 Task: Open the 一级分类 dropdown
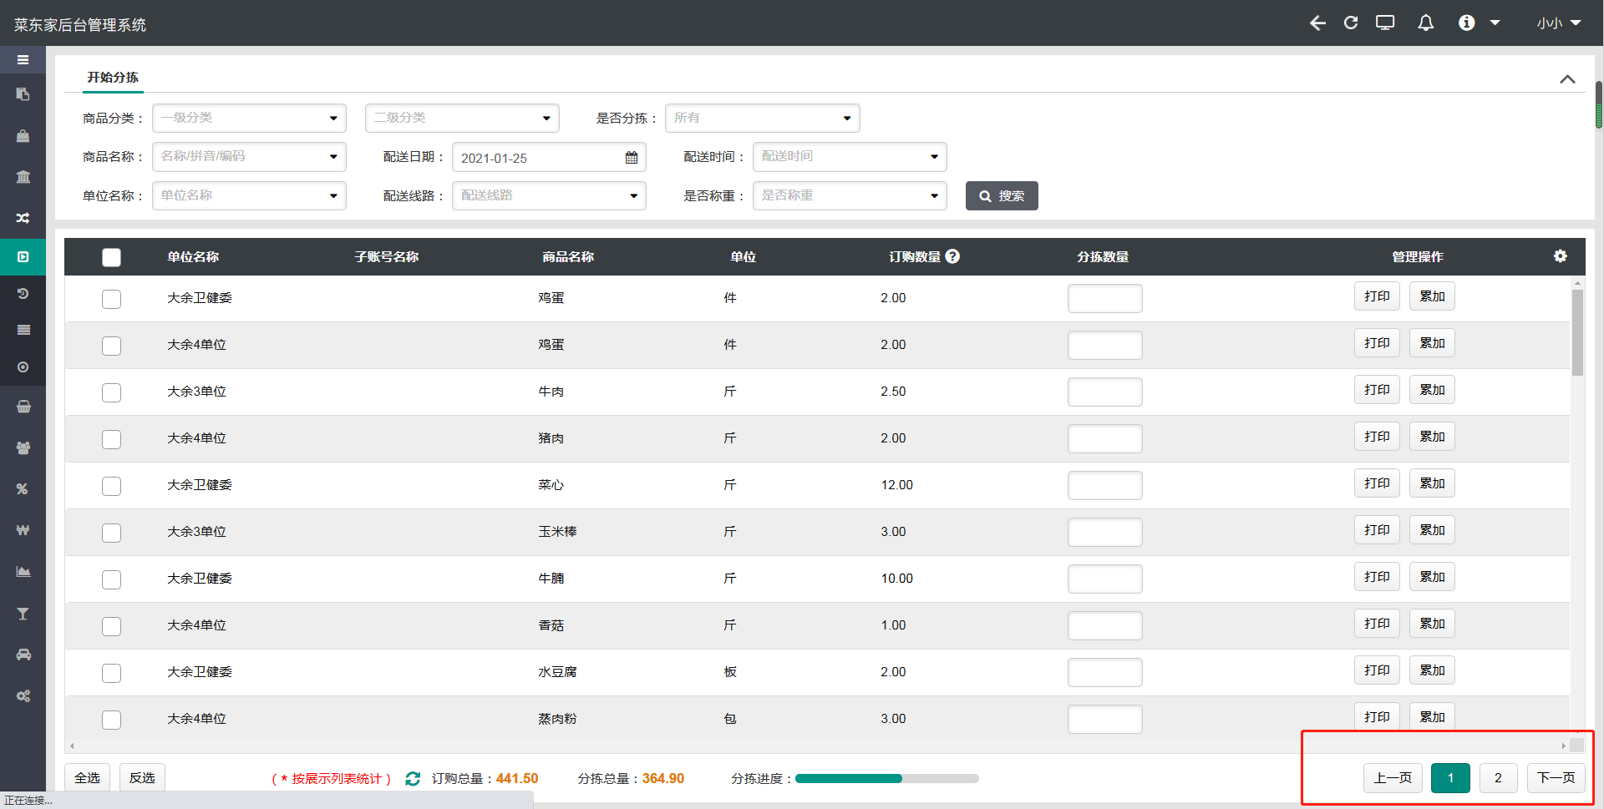[x=249, y=119]
